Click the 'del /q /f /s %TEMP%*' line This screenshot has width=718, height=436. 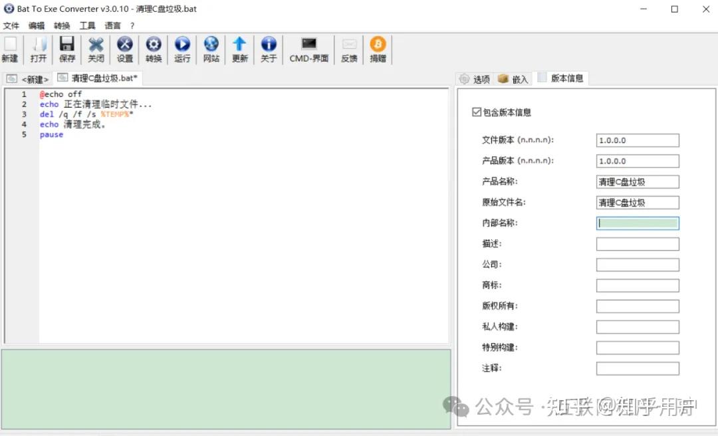(86, 114)
